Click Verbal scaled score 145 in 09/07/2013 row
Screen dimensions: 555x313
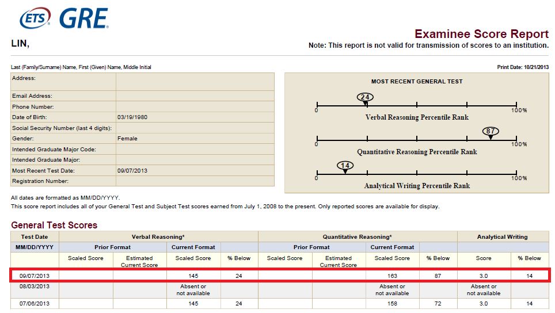(193, 276)
